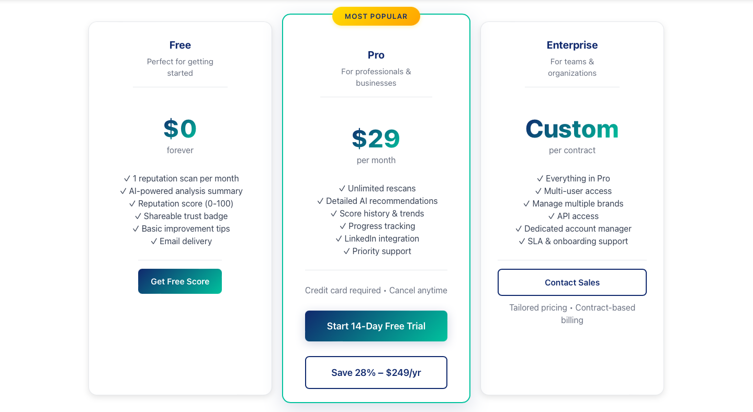Choose the Save 28% – $249/yr option
This screenshot has height=412, width=753.
point(376,372)
